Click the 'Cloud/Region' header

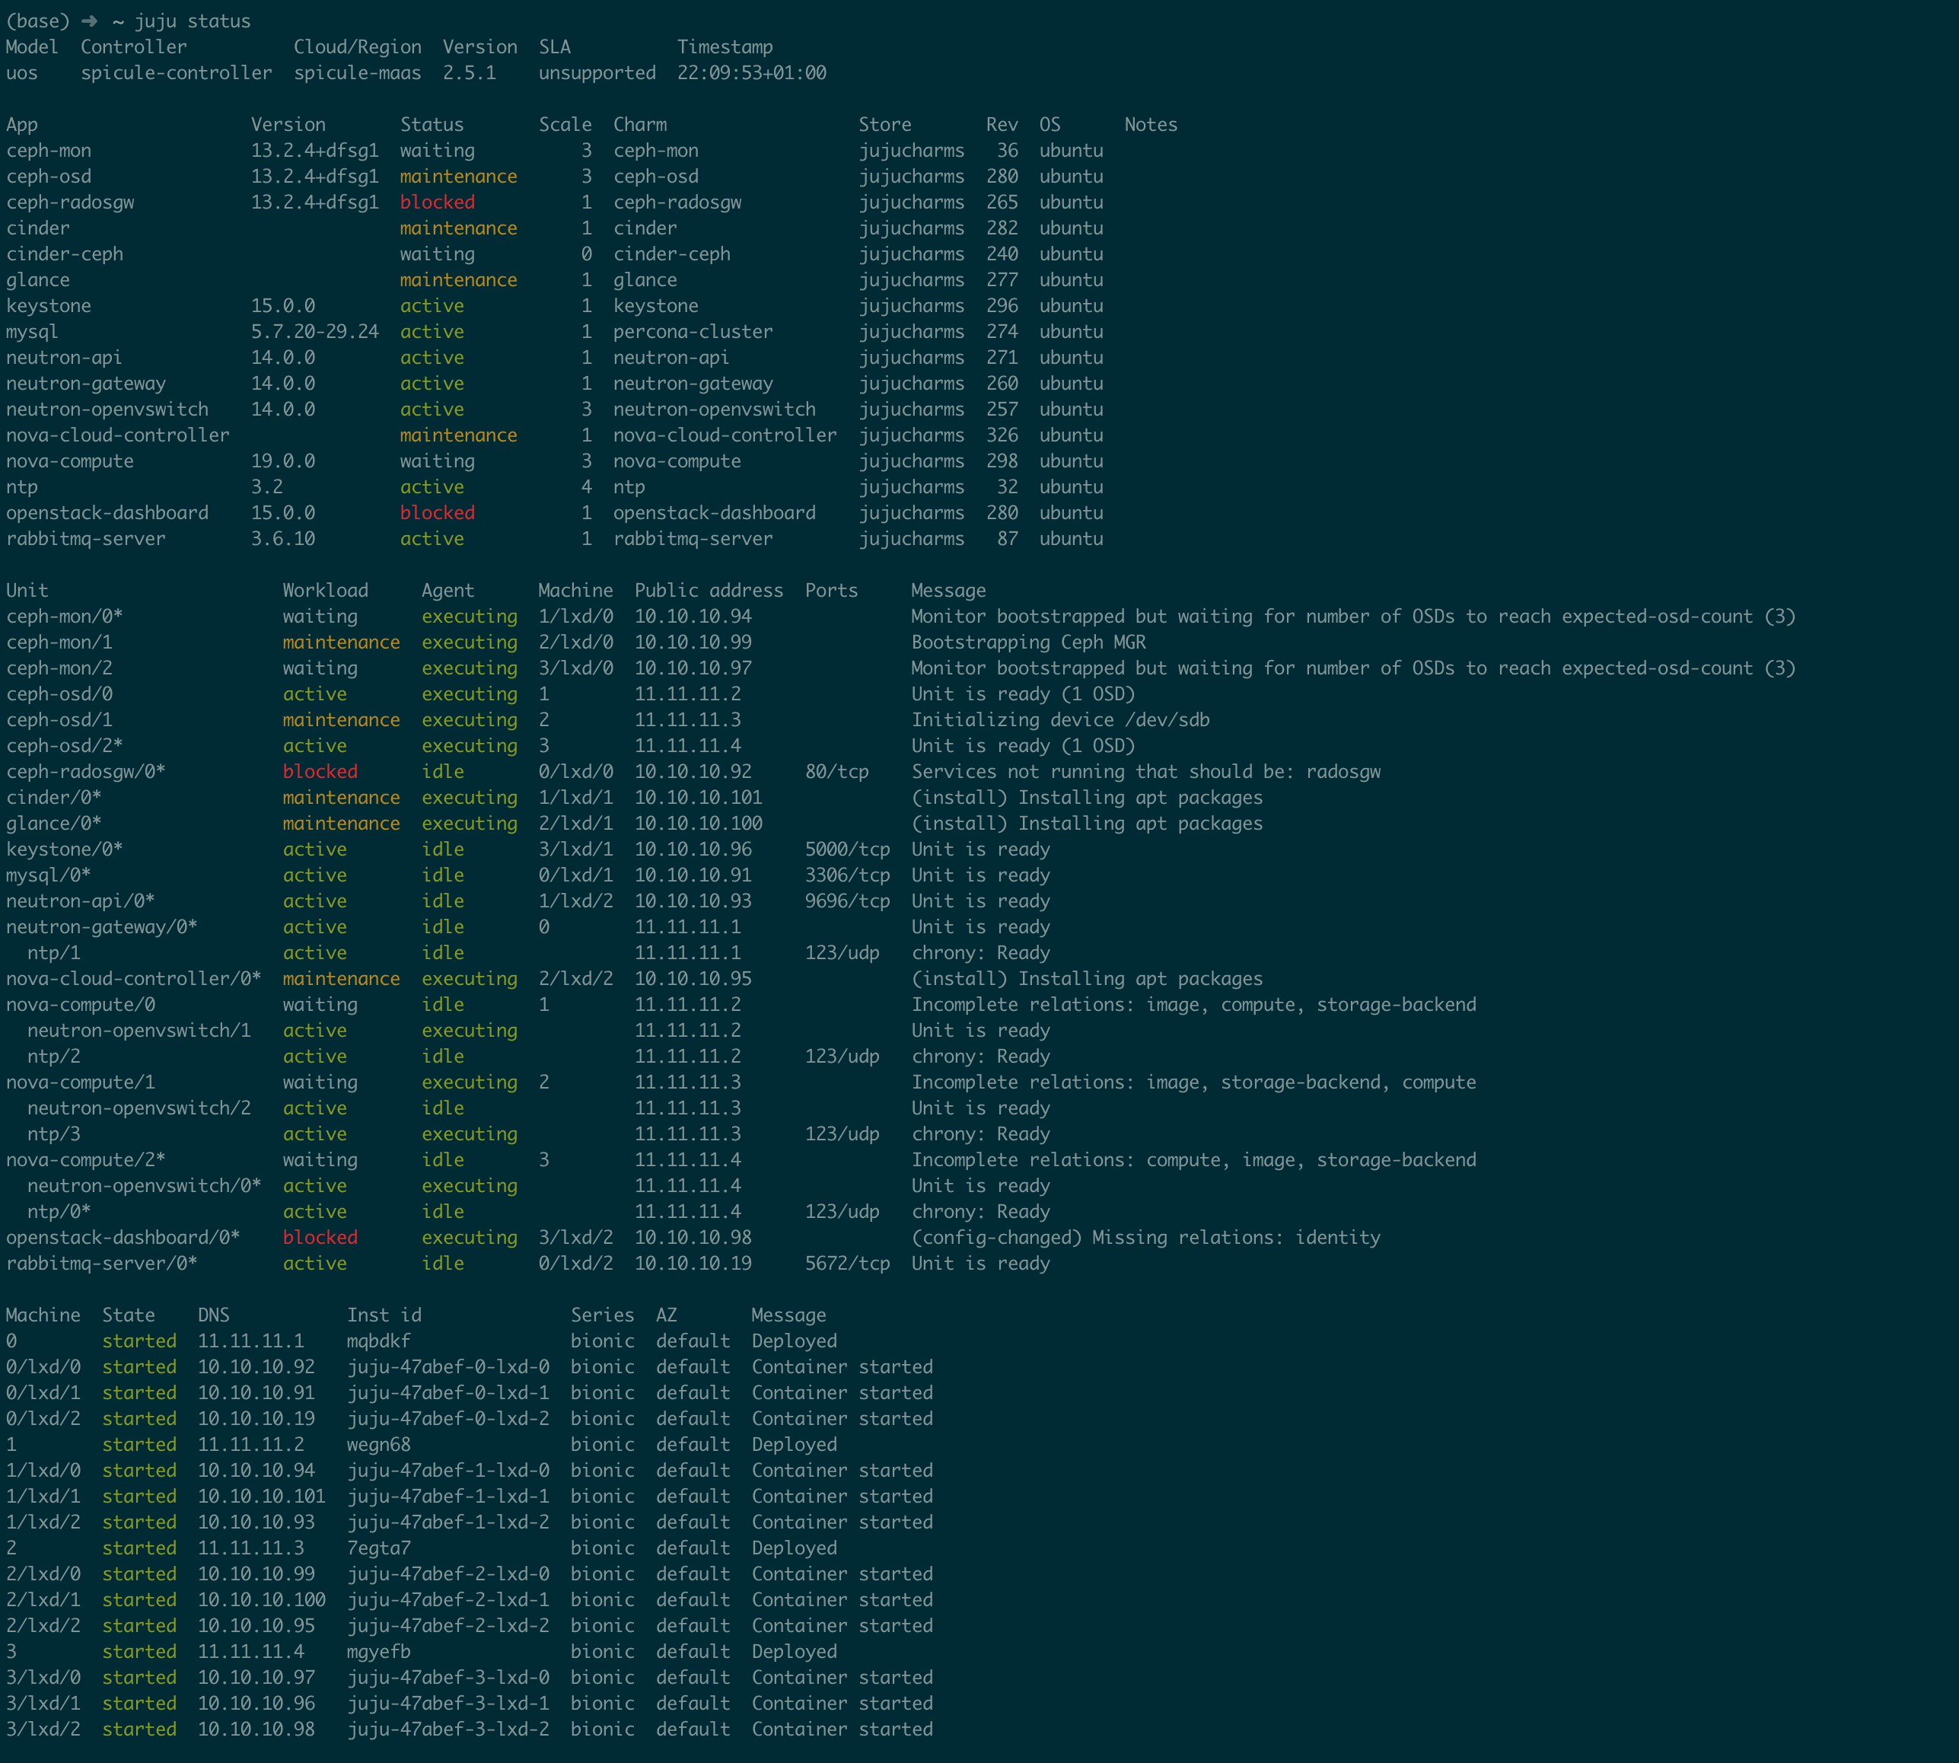tap(358, 46)
